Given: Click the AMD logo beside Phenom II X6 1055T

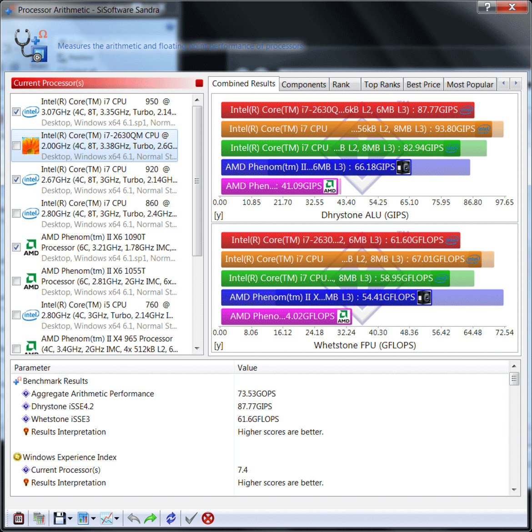Looking at the screenshot, I should [31, 281].
